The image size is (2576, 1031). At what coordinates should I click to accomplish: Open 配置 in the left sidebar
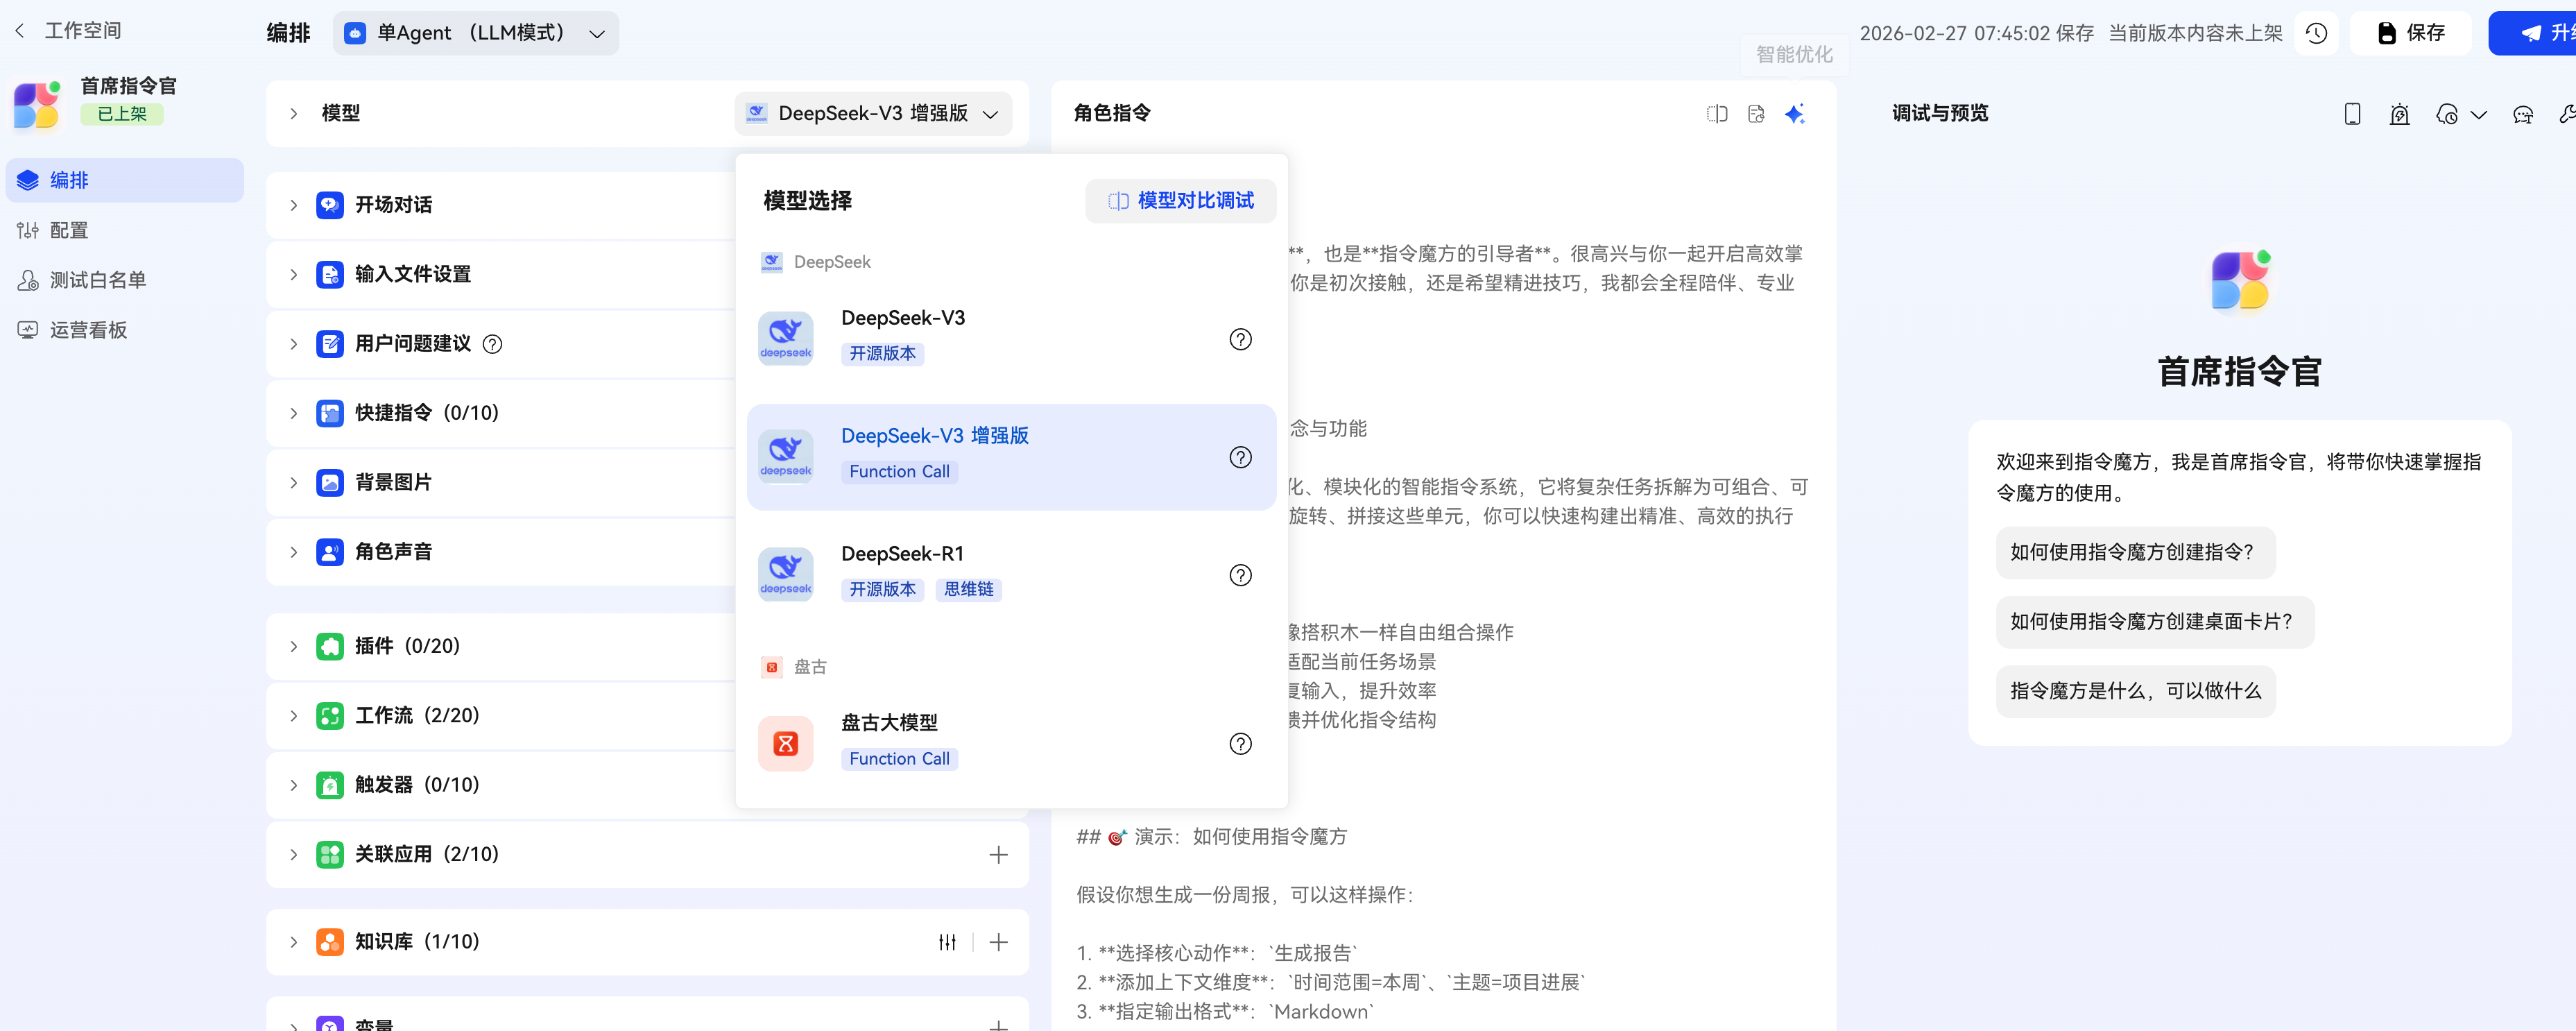pos(125,230)
